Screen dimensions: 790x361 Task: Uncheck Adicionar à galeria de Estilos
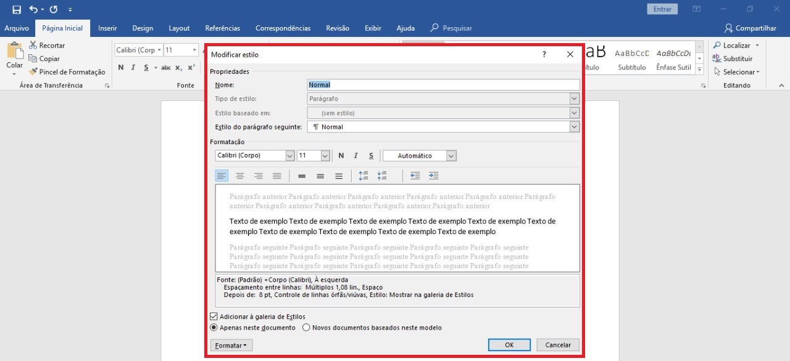(x=214, y=316)
